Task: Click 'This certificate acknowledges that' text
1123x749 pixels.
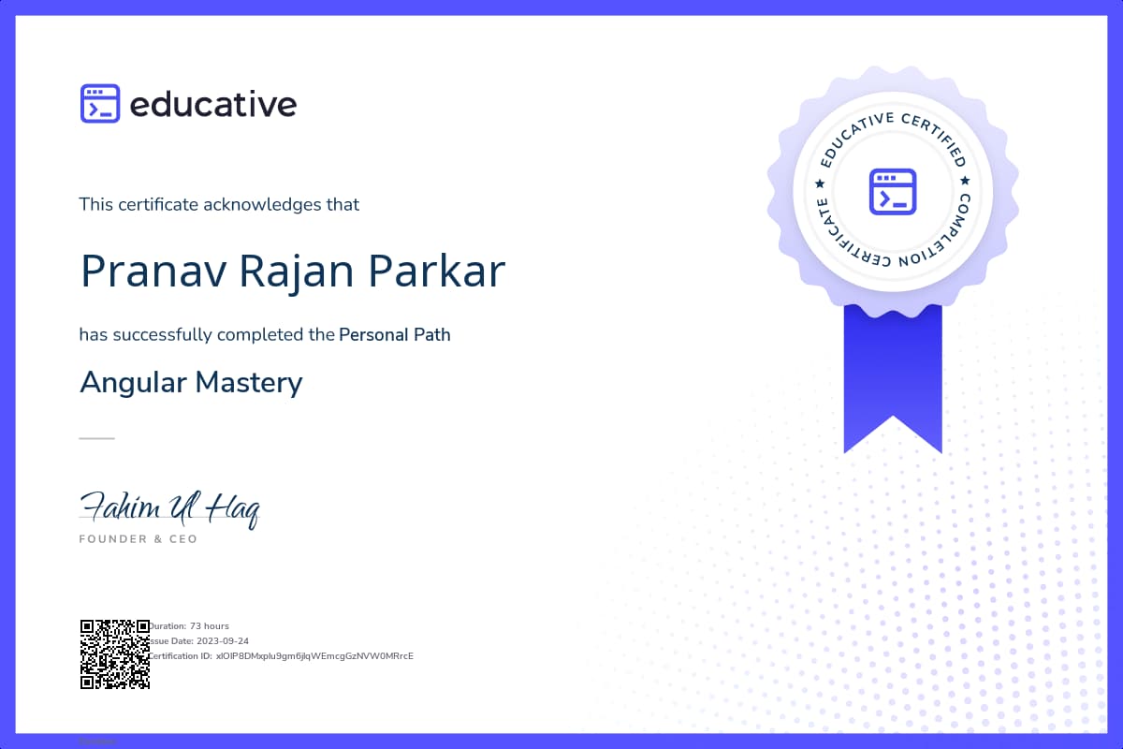Action: pyautogui.click(x=219, y=204)
